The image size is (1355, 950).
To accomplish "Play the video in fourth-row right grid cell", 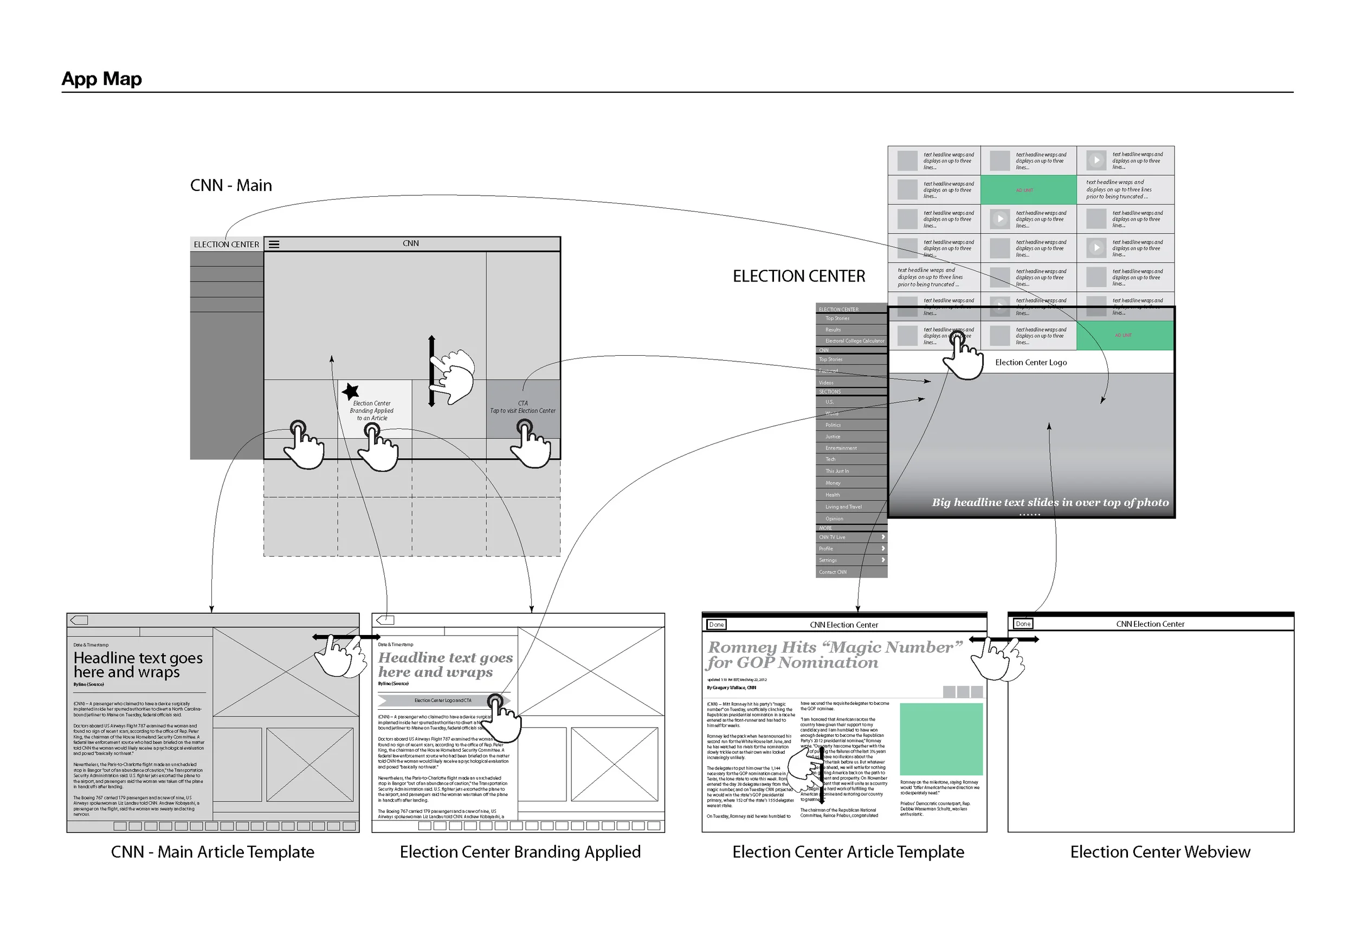I will click(x=1096, y=248).
